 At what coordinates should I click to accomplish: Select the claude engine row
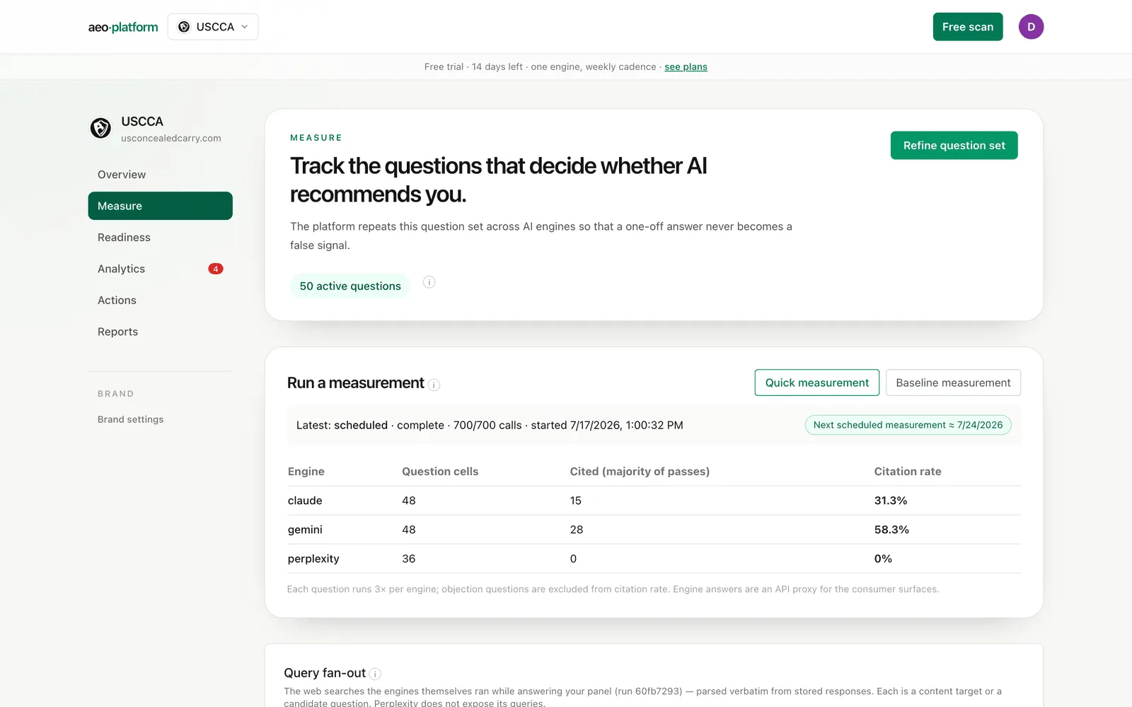(654, 501)
